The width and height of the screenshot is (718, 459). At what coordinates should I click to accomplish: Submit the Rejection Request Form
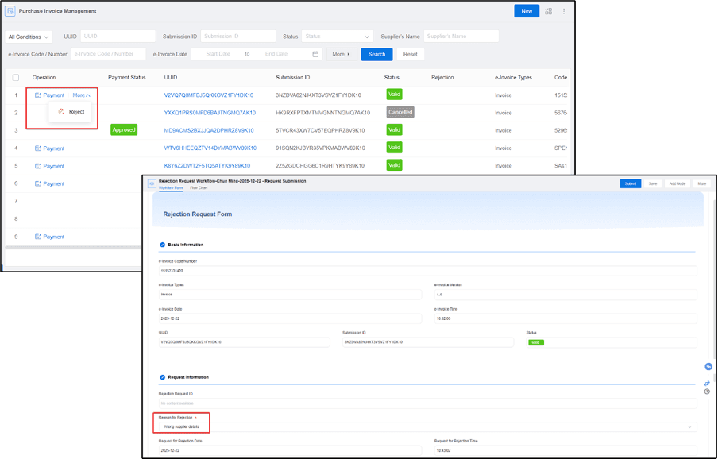[631, 183]
